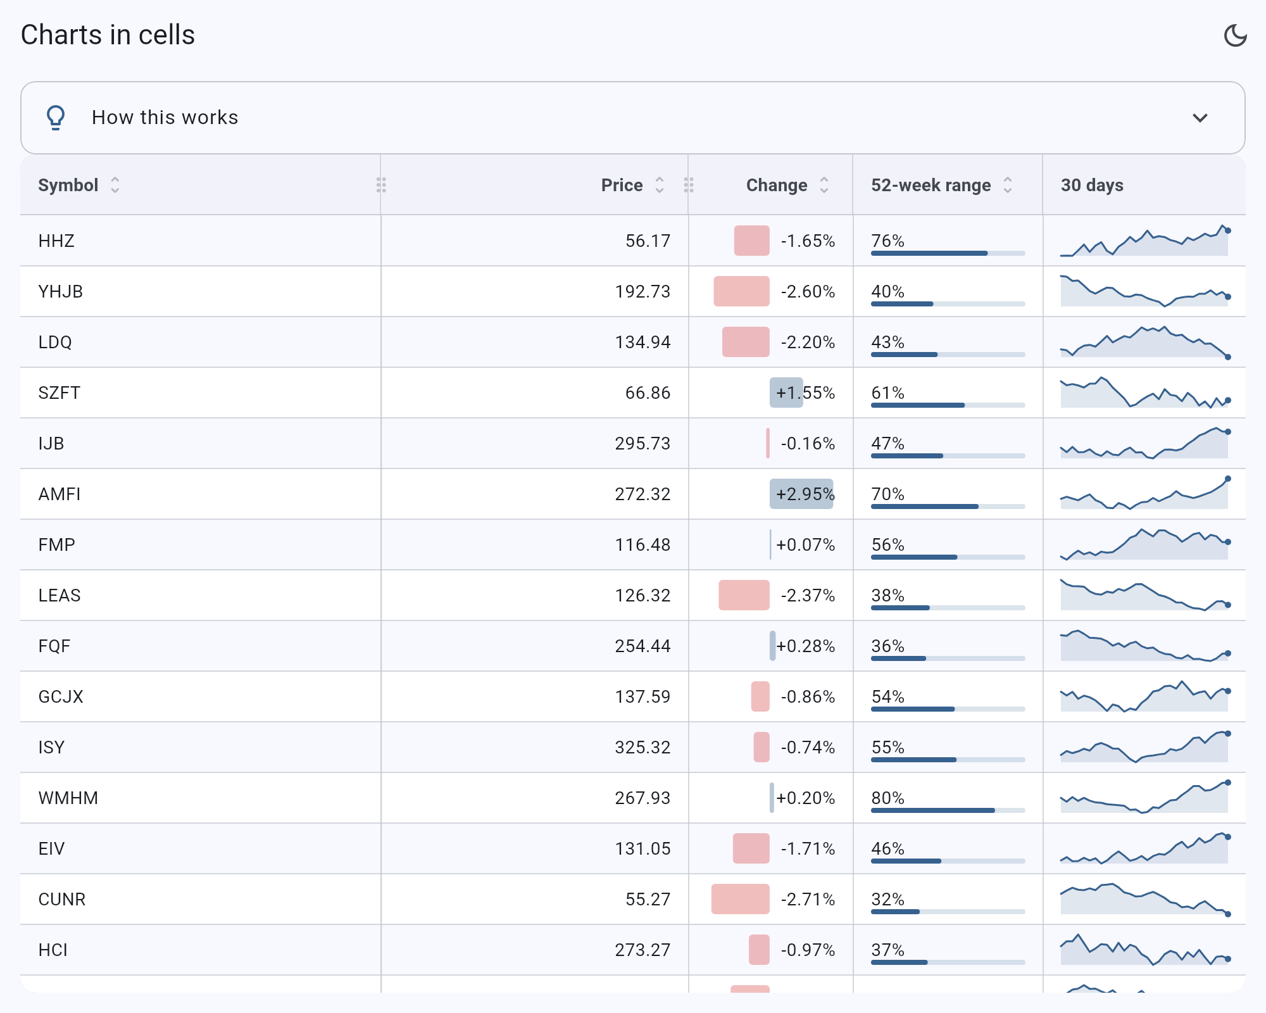
Task: Click the Charts in cells heading
Action: click(x=108, y=35)
